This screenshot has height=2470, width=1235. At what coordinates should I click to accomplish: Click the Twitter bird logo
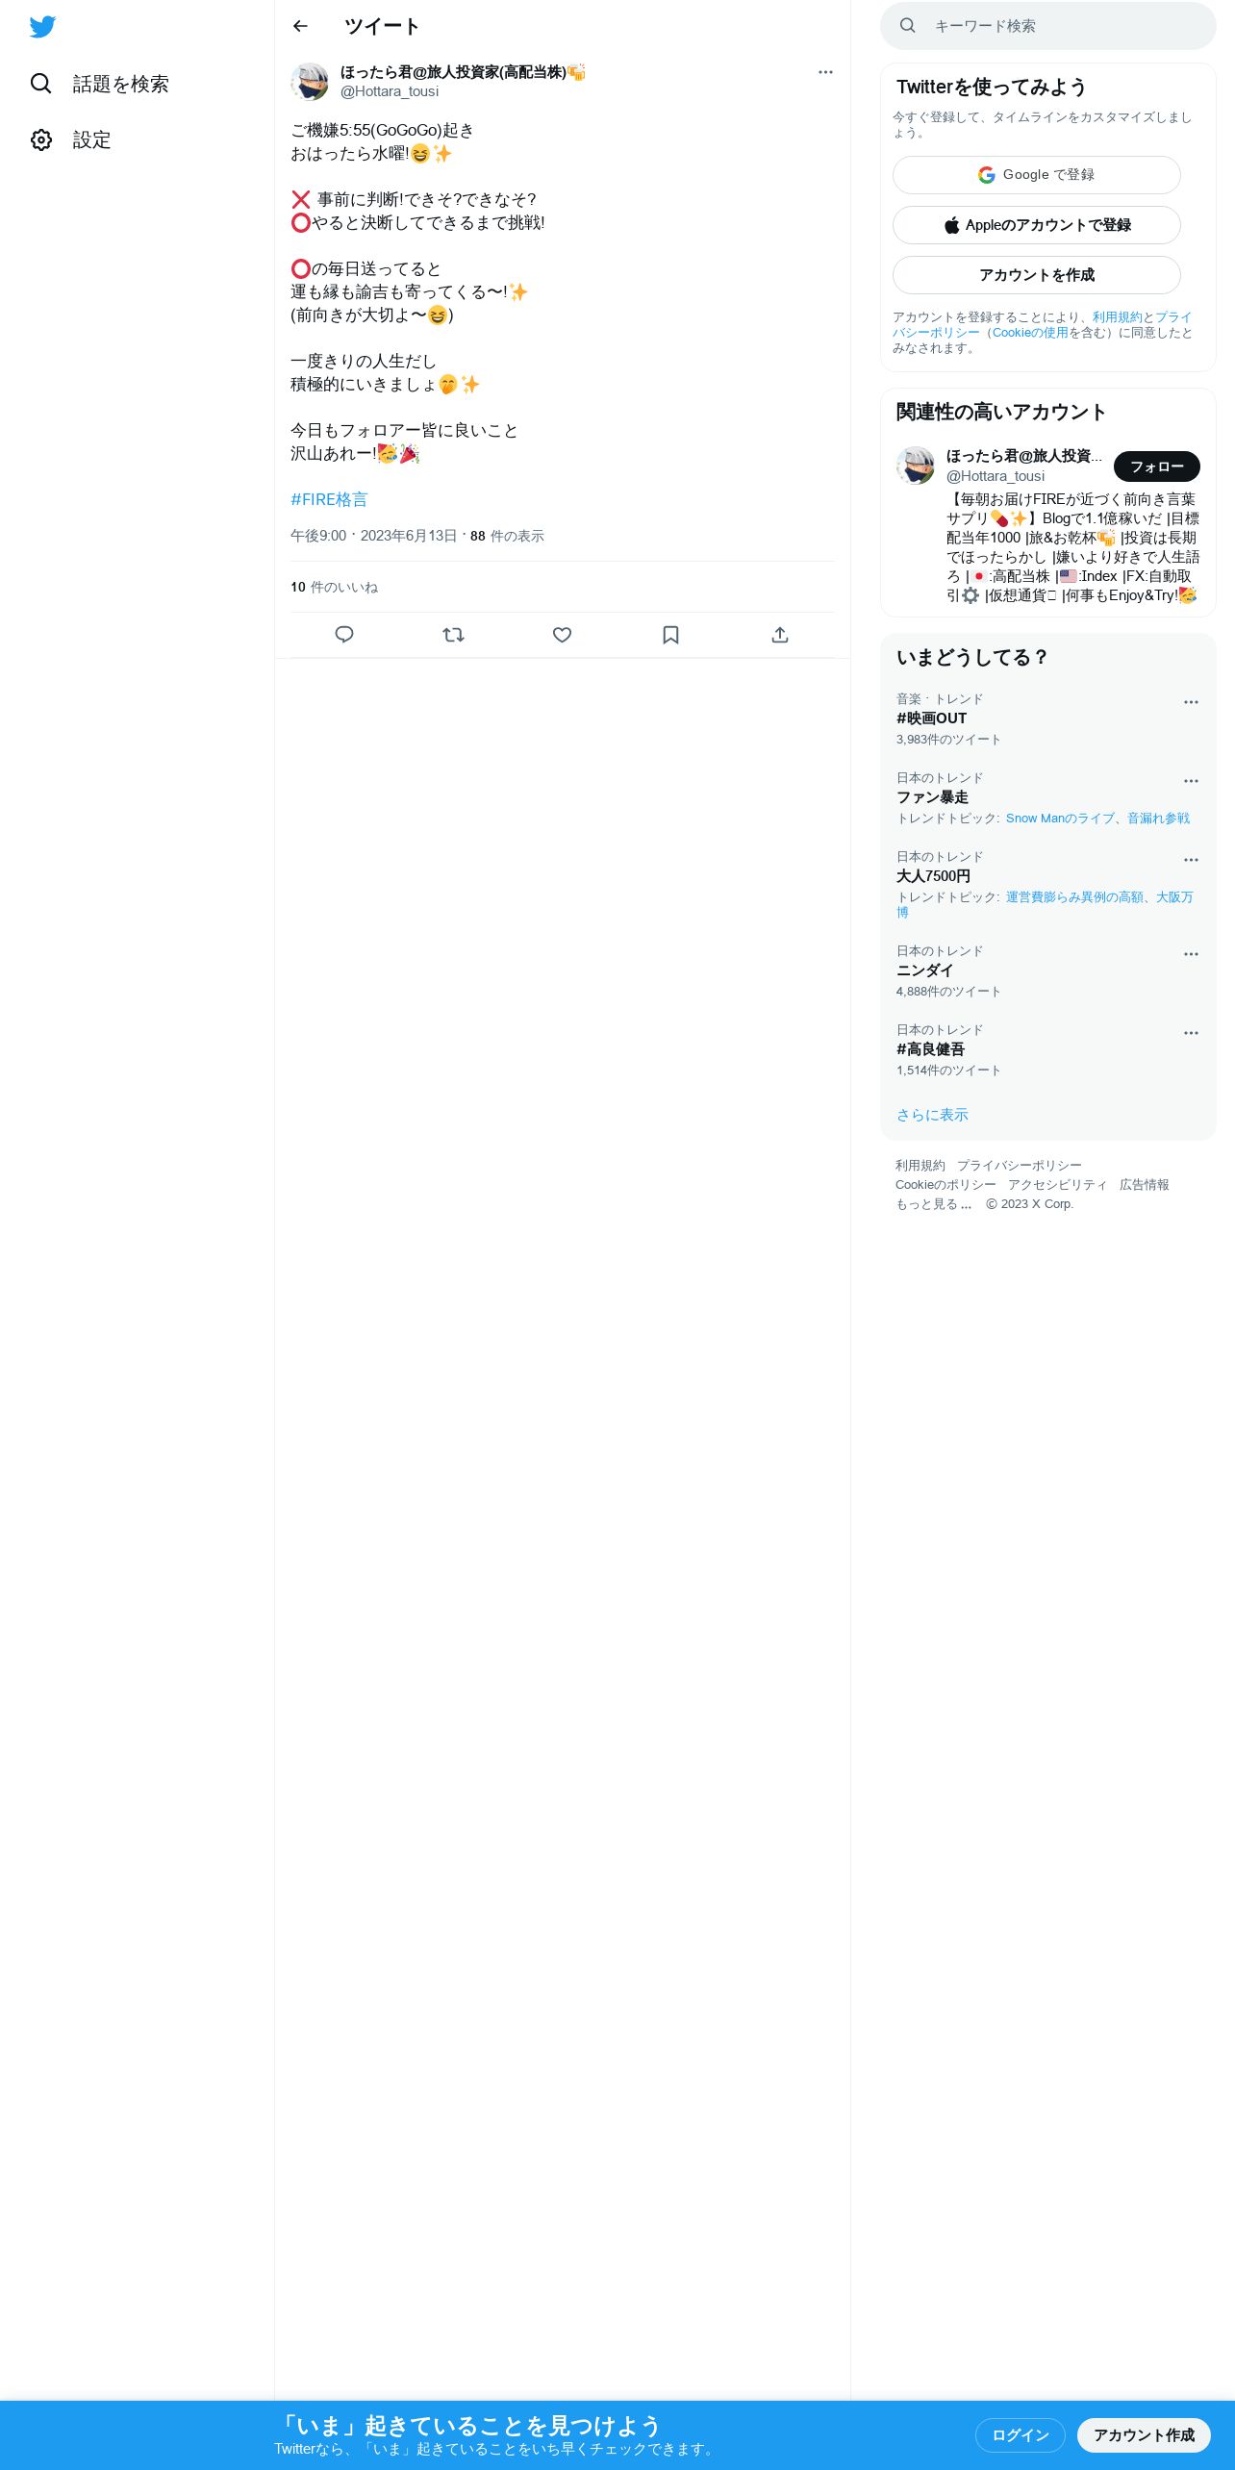tap(42, 27)
